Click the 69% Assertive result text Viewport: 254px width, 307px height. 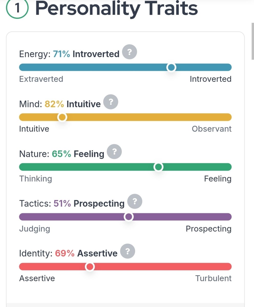click(x=86, y=253)
